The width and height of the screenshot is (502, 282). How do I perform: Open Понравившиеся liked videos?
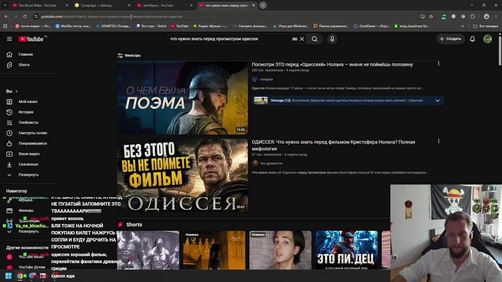pyautogui.click(x=33, y=143)
